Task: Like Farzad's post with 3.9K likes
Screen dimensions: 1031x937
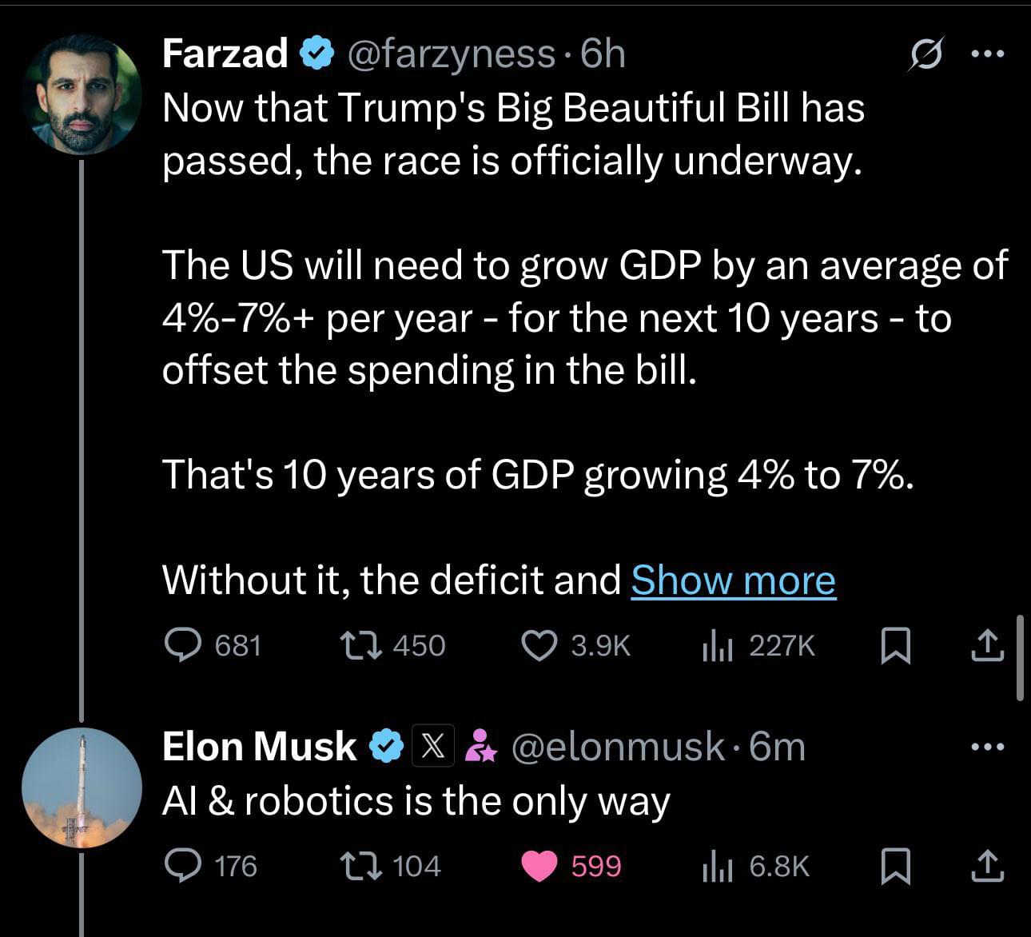Action: (575, 645)
